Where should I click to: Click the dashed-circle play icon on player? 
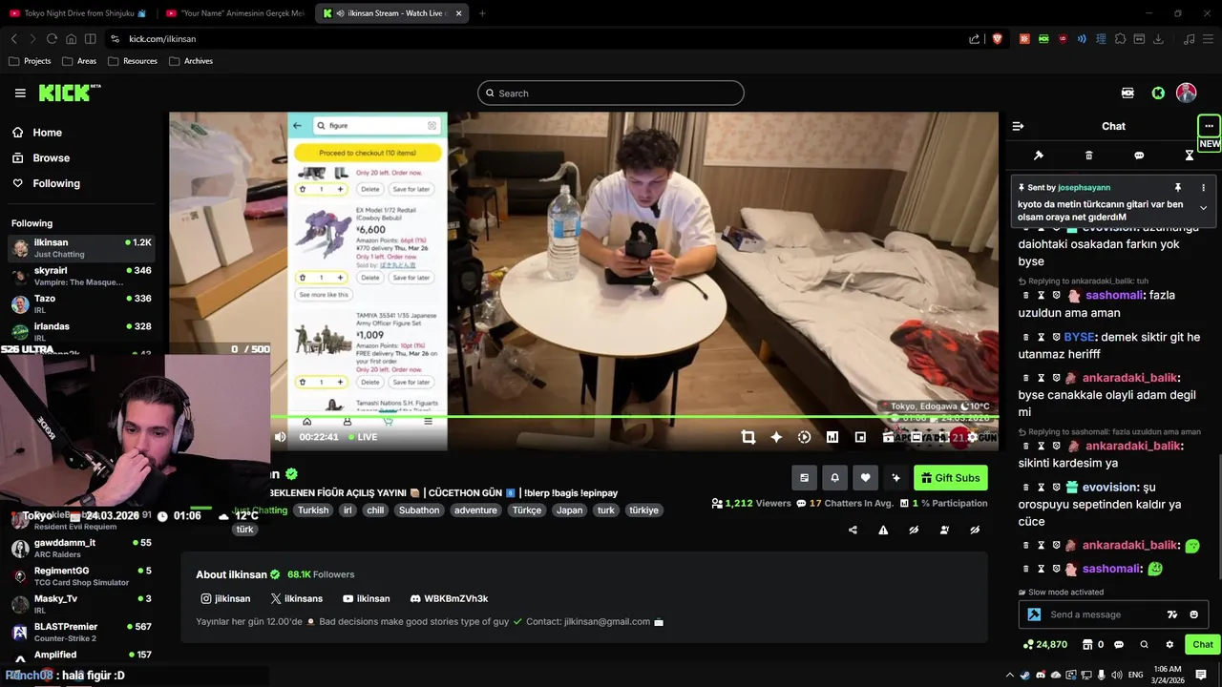[x=804, y=437]
